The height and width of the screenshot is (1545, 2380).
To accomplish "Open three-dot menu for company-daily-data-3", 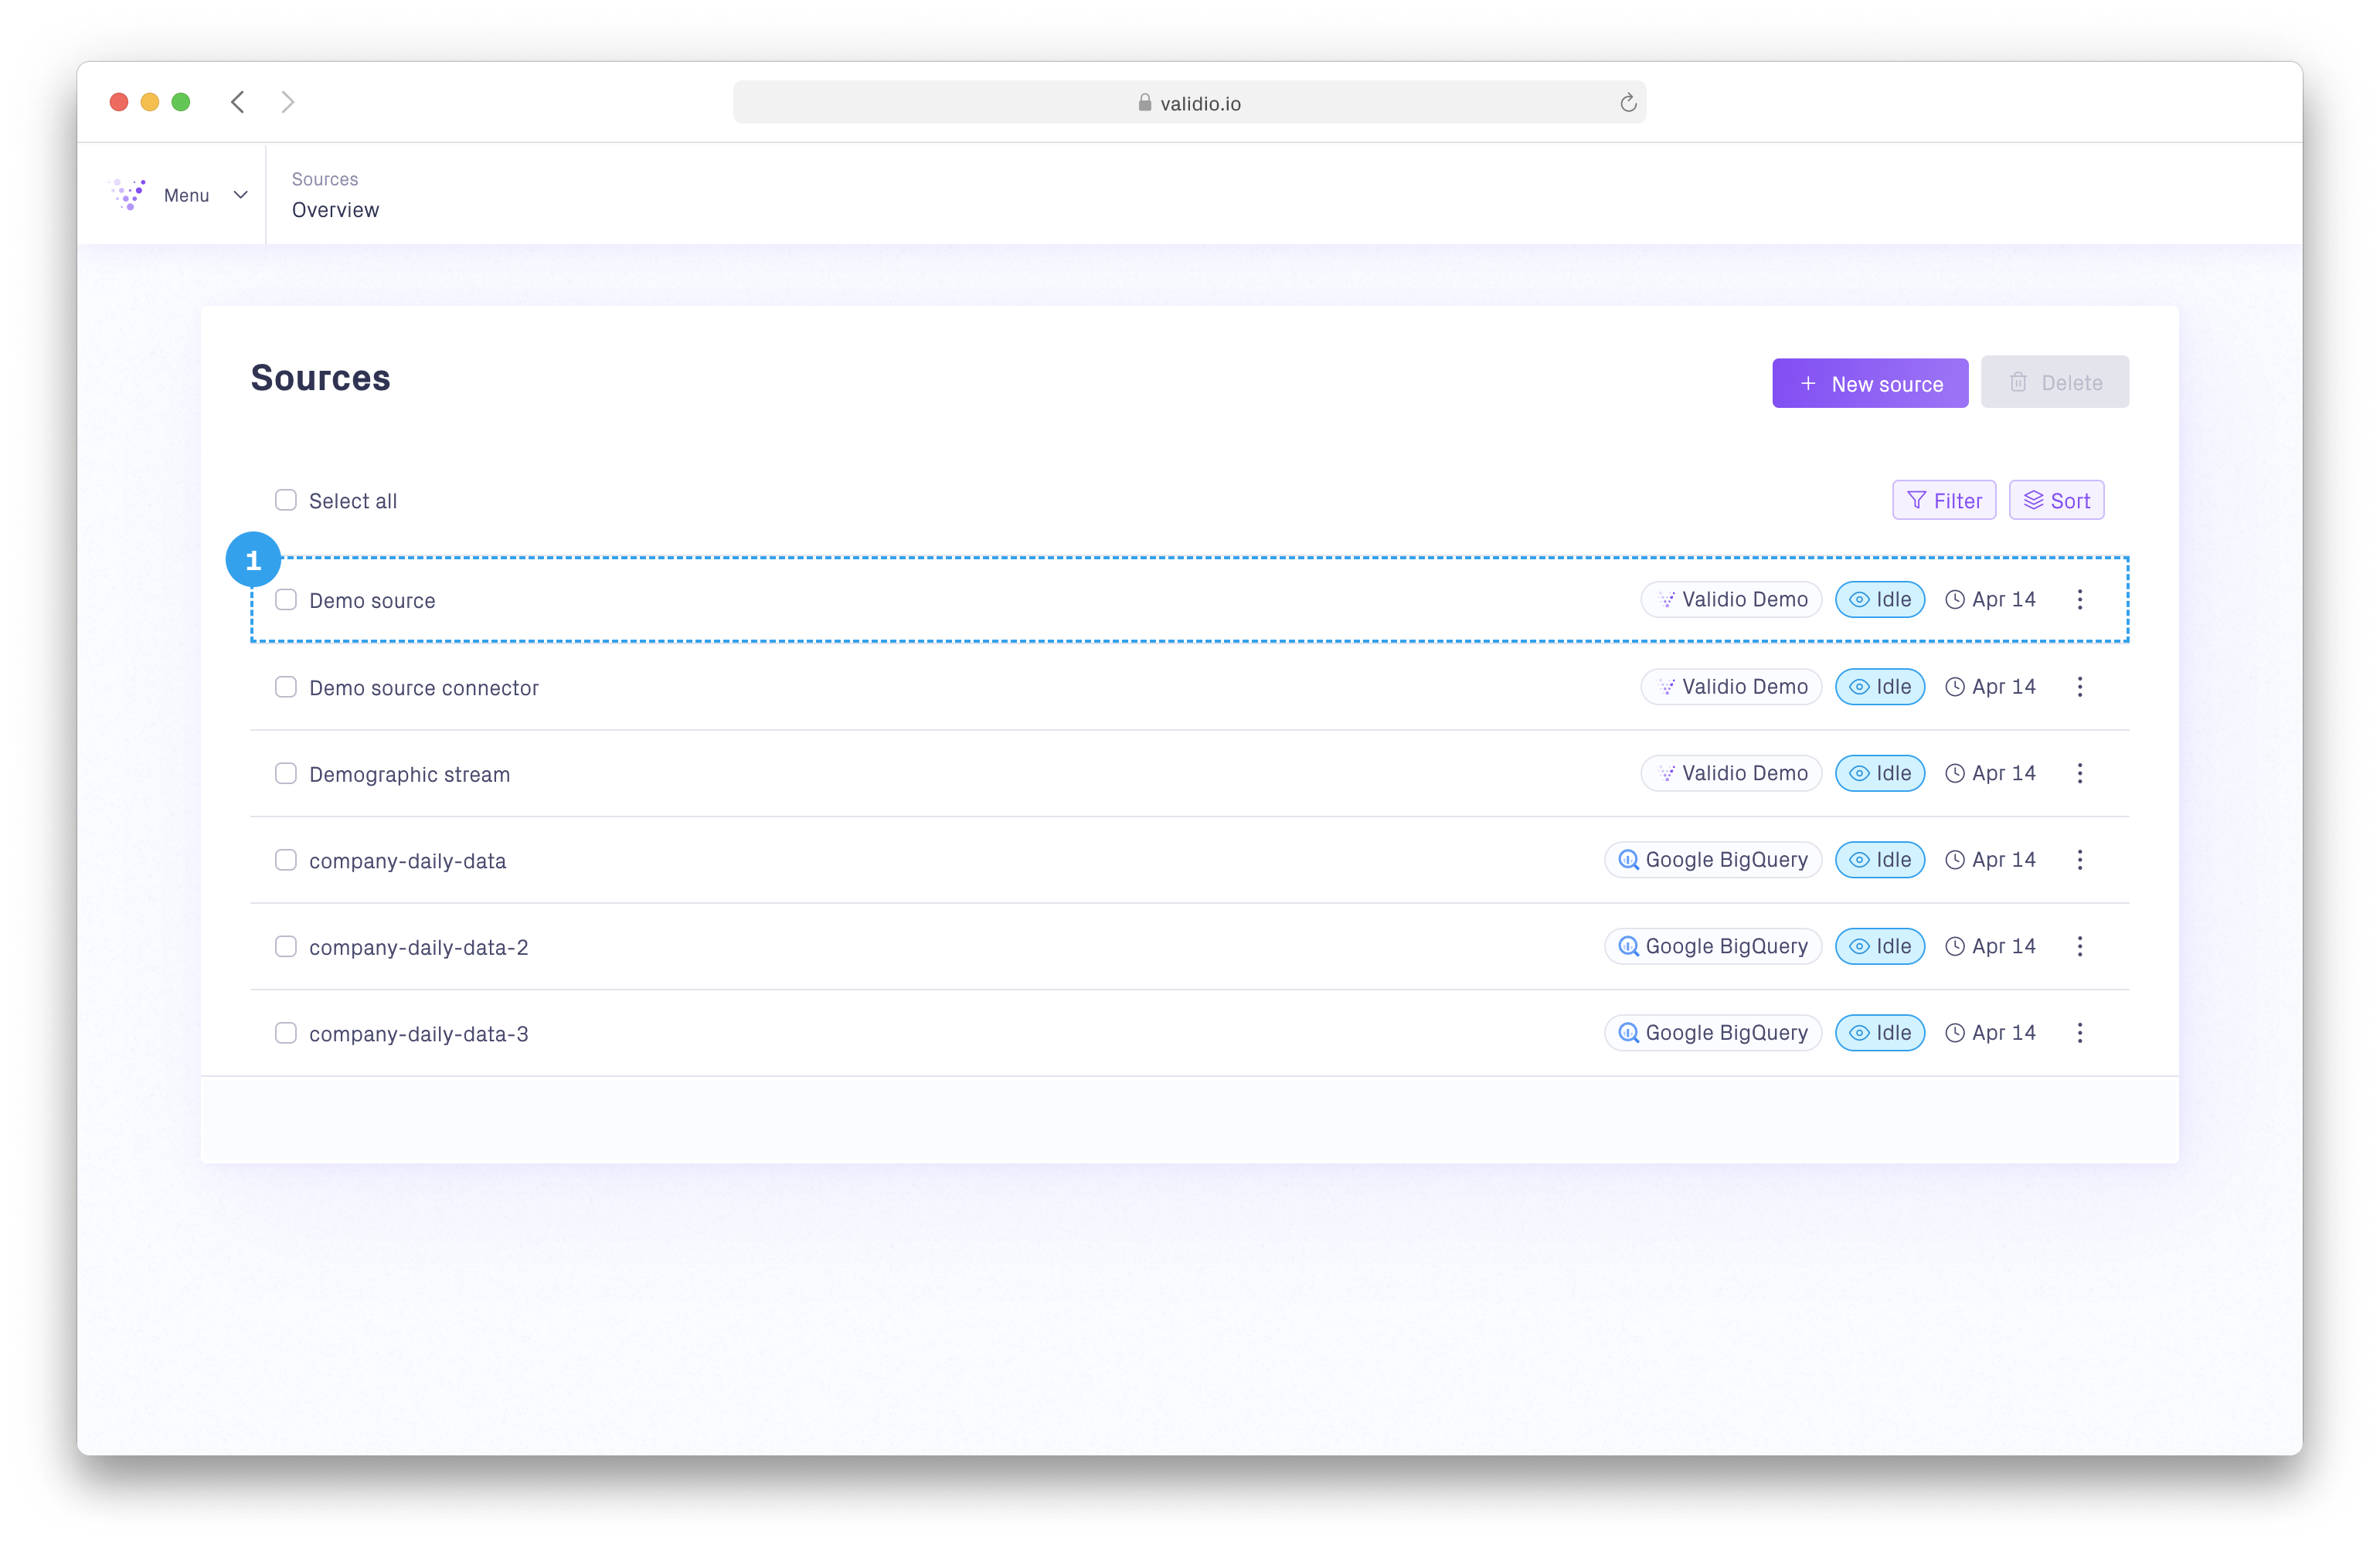I will click(2079, 1032).
